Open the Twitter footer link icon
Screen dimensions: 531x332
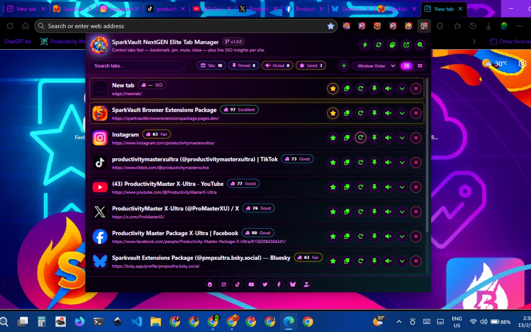[265, 284]
